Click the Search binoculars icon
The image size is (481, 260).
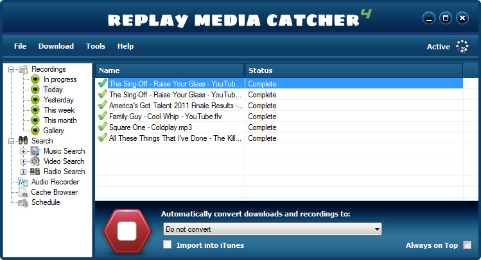[23, 141]
